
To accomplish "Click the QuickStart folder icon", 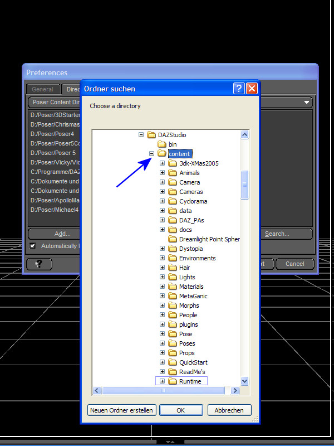I will point(173,362).
